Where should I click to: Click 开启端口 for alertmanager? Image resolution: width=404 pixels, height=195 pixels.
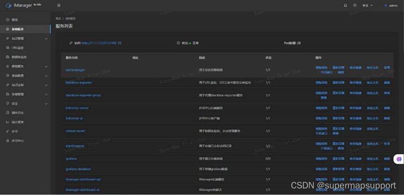pyautogui.click(x=326, y=72)
